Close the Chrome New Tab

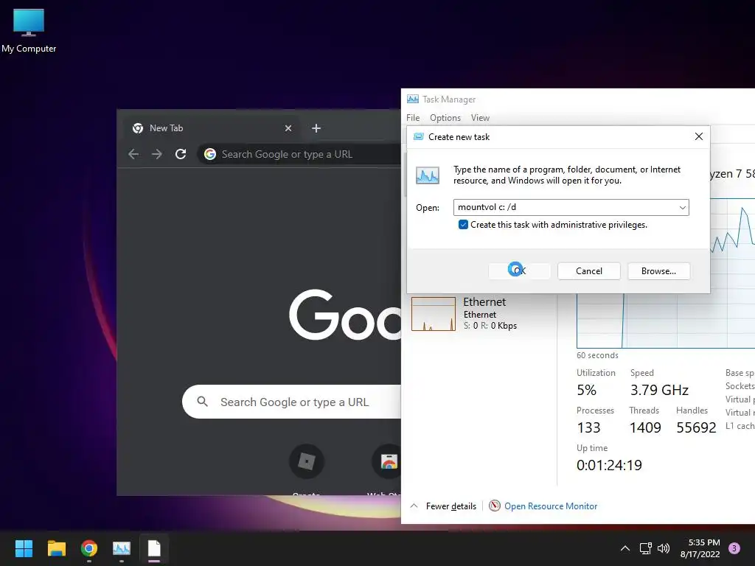coord(288,128)
